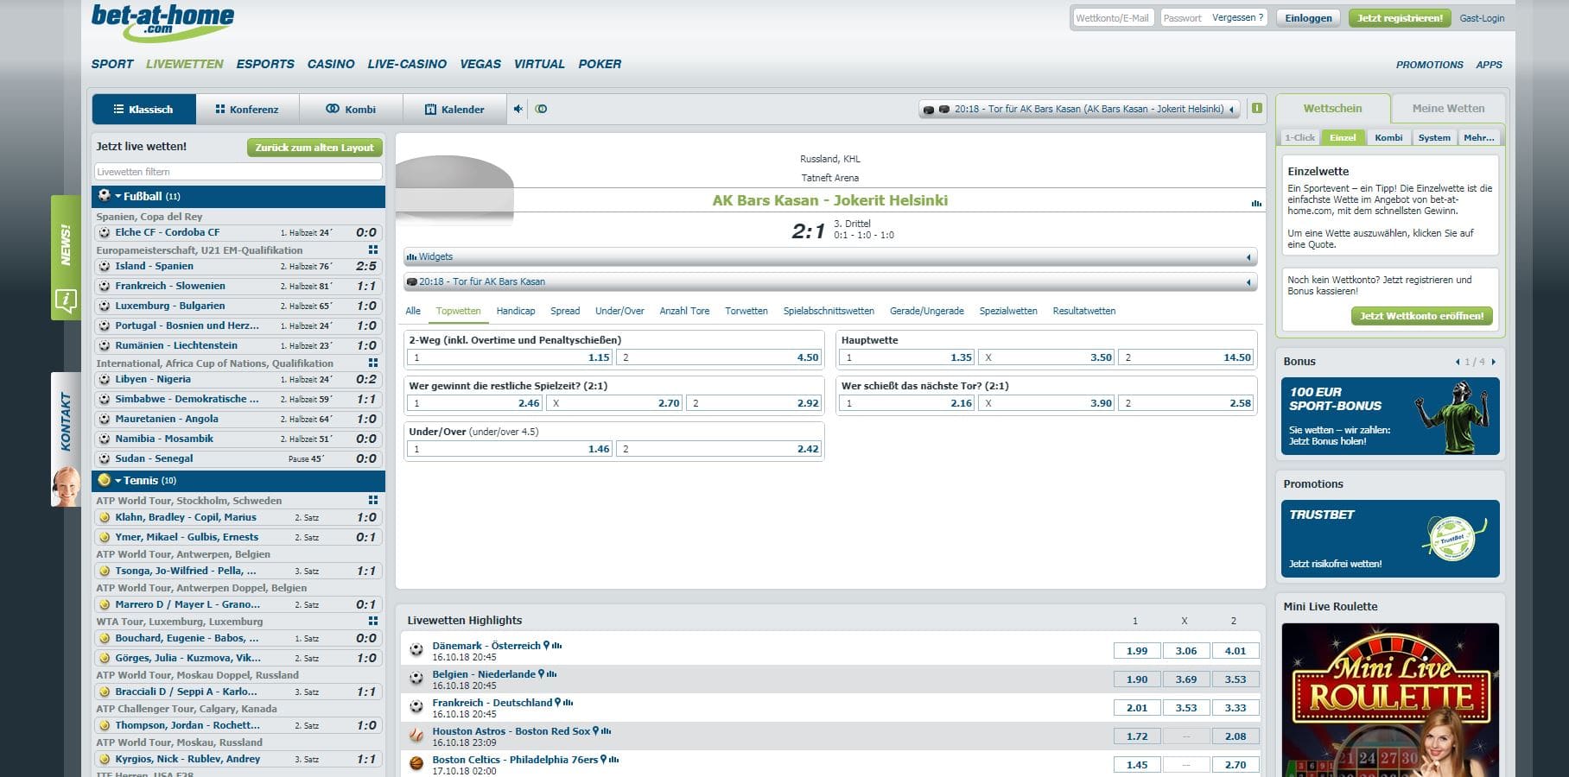Image resolution: width=1569 pixels, height=777 pixels.
Task: Click the Wettkonto/E-Mail field
Action: (1112, 17)
